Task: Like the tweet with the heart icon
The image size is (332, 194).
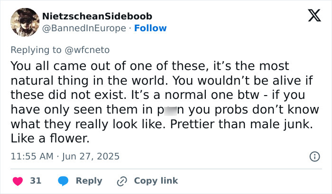Action: pos(18,181)
